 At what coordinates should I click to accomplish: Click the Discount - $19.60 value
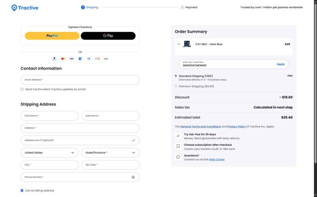286,97
